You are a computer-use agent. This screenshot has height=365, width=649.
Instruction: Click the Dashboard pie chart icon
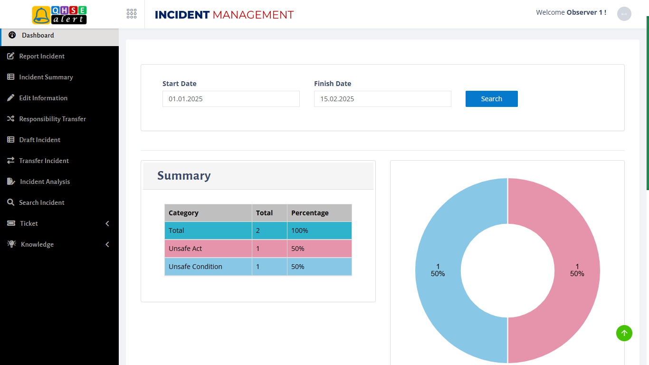click(10, 35)
